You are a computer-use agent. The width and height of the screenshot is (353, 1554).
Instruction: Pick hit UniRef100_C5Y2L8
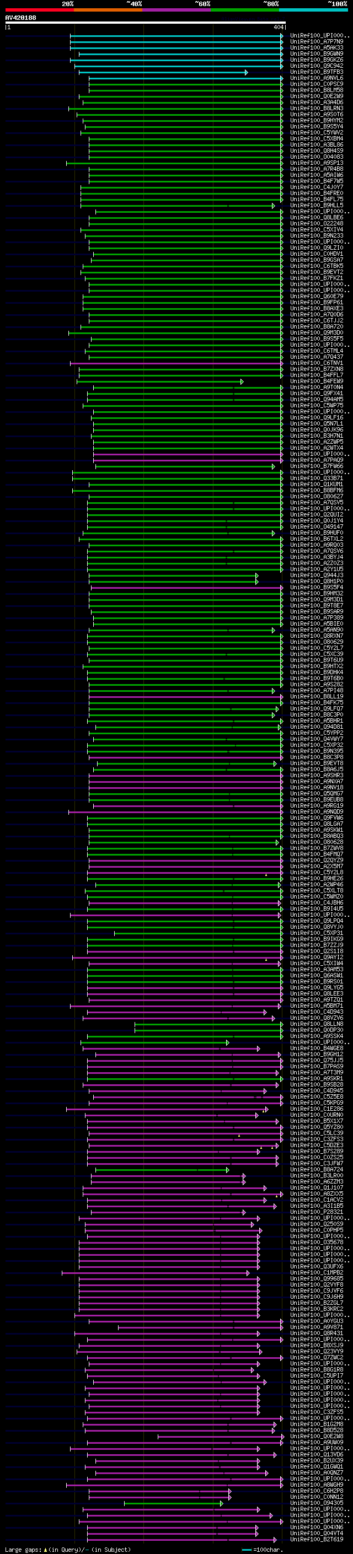click(x=317, y=872)
